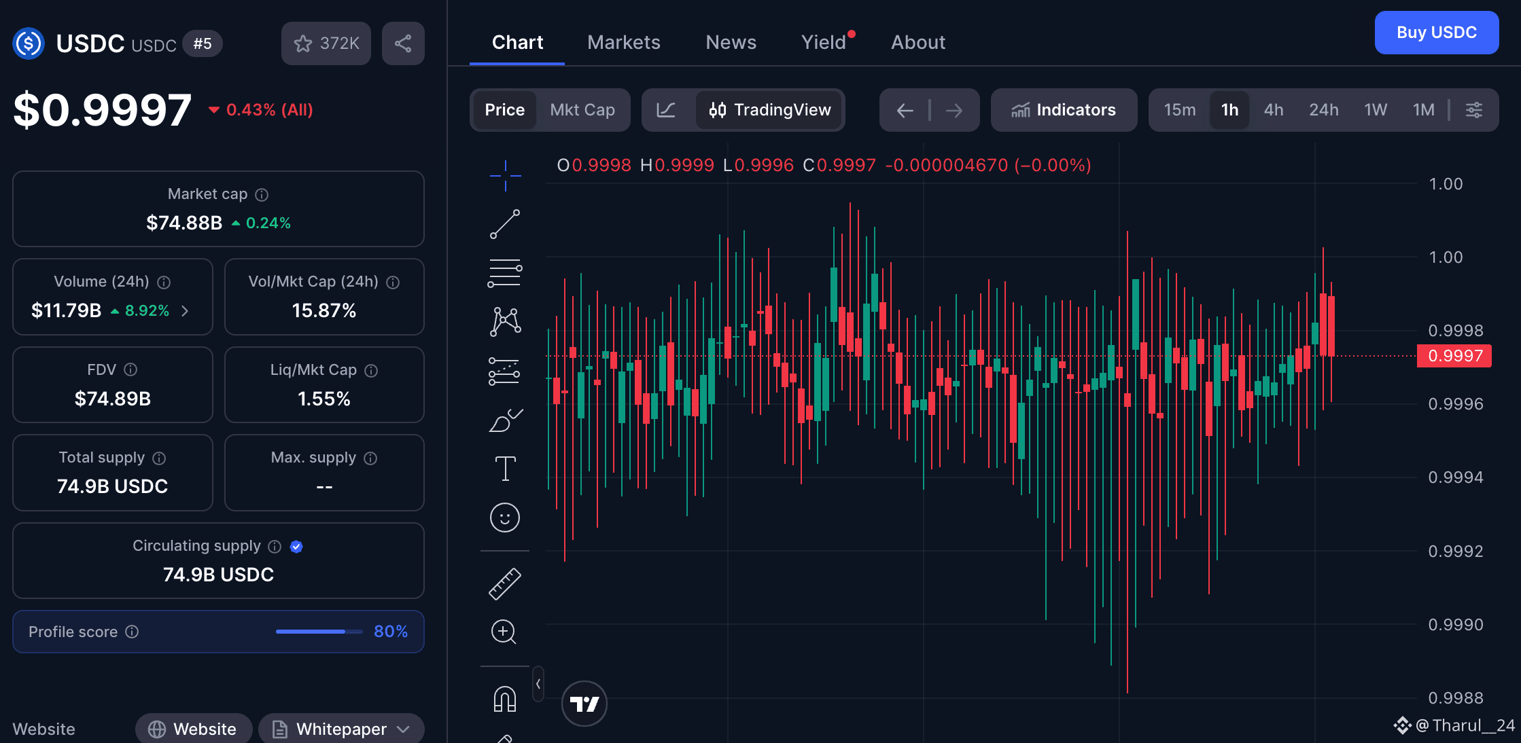Image resolution: width=1521 pixels, height=743 pixels.
Task: Click the Buy USDC button
Action: coord(1437,33)
